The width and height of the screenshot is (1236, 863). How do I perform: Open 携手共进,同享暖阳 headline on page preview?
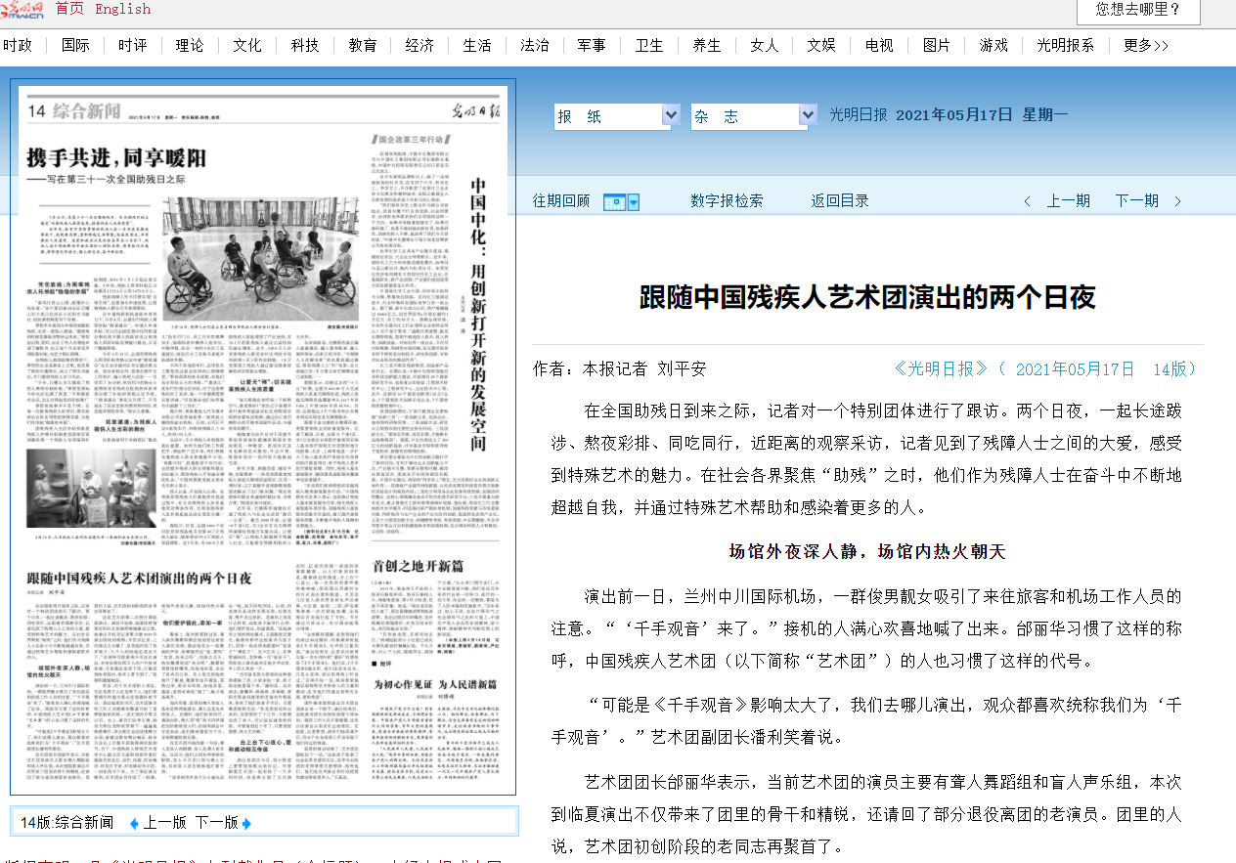pyautogui.click(x=115, y=158)
